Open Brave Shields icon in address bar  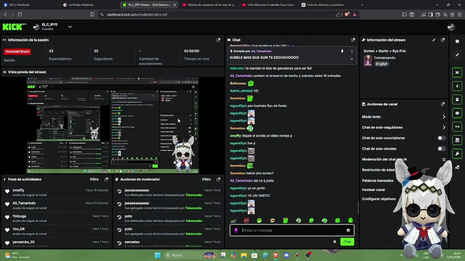(x=347, y=14)
